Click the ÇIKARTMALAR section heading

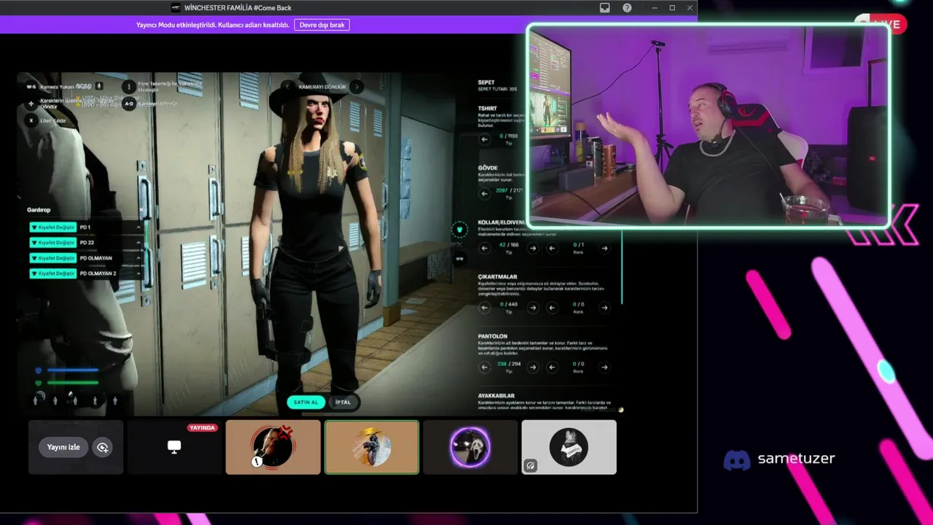(x=498, y=277)
